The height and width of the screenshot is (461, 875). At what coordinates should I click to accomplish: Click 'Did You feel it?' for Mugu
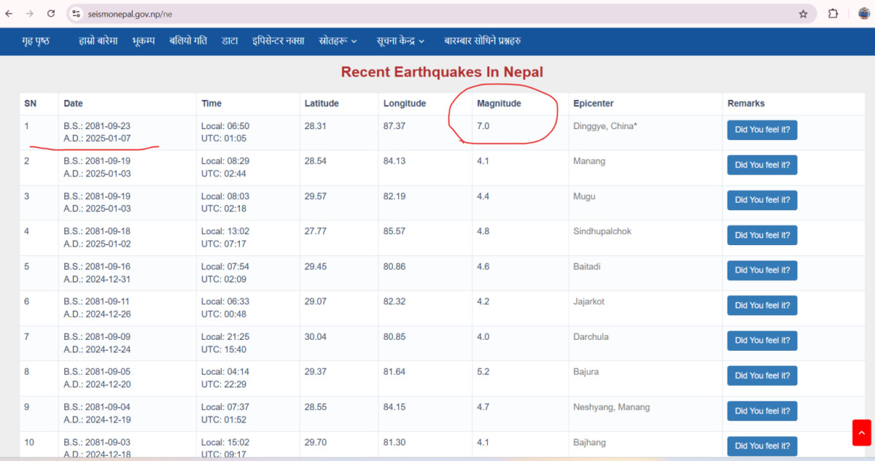click(x=762, y=200)
